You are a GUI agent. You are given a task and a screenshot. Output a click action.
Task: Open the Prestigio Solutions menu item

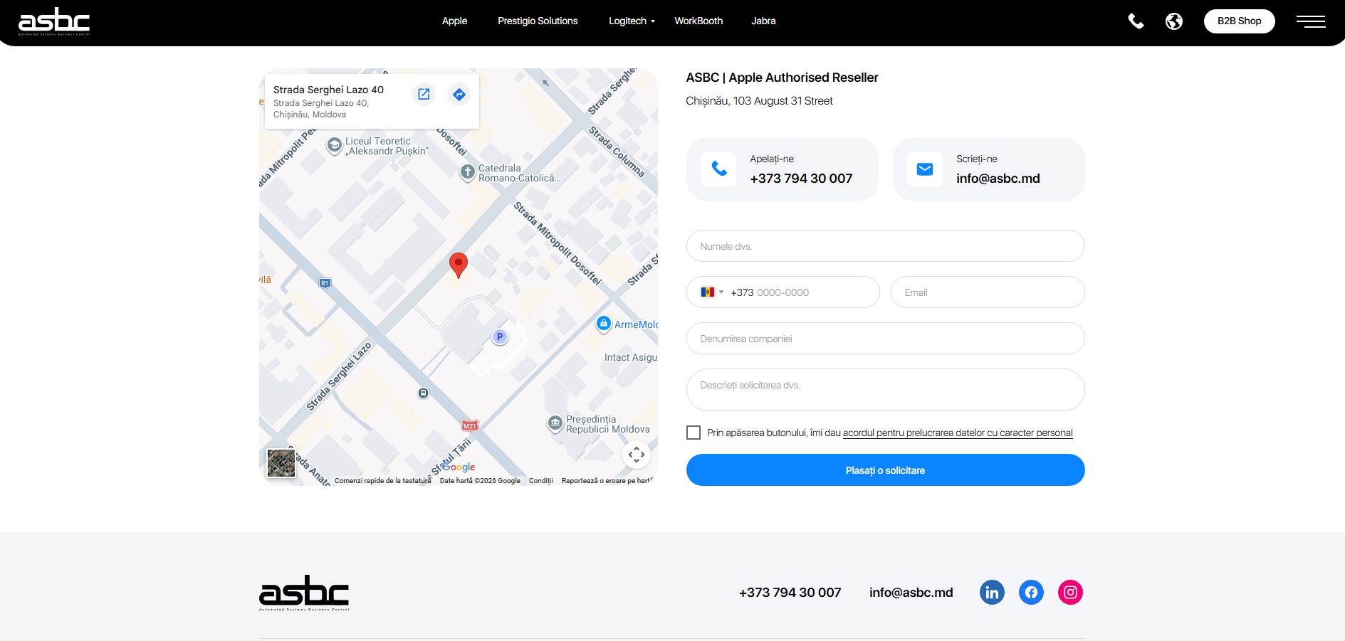pos(538,21)
